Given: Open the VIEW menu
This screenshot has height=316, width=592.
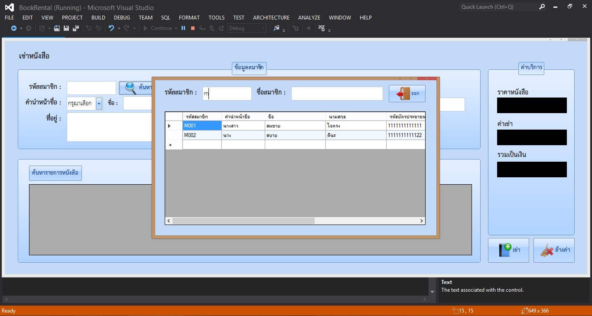Looking at the screenshot, I should coord(48,17).
